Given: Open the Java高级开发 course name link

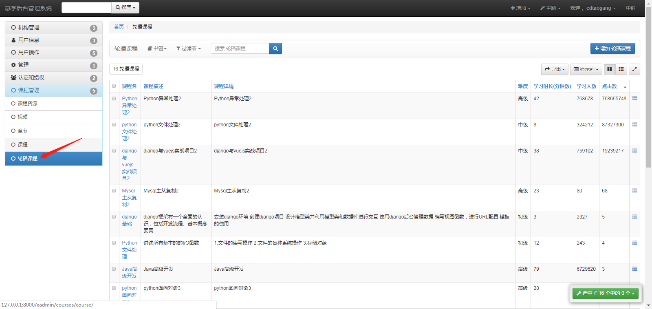Looking at the screenshot, I should (x=130, y=272).
